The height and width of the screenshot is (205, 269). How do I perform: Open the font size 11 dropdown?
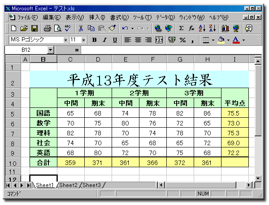click(x=83, y=40)
